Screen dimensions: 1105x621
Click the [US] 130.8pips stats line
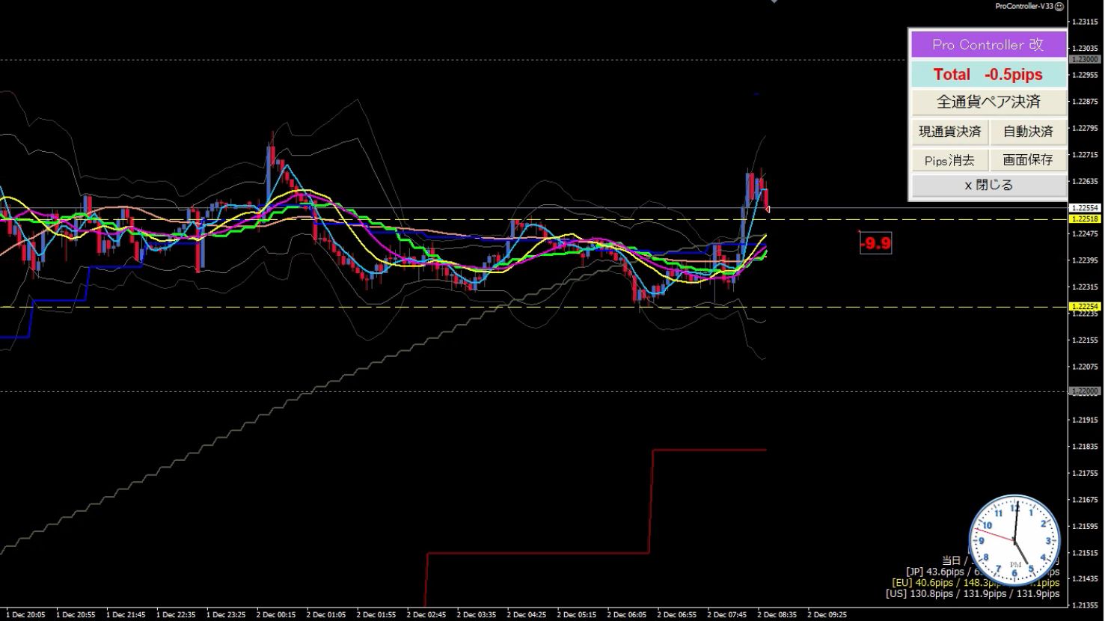coord(972,594)
